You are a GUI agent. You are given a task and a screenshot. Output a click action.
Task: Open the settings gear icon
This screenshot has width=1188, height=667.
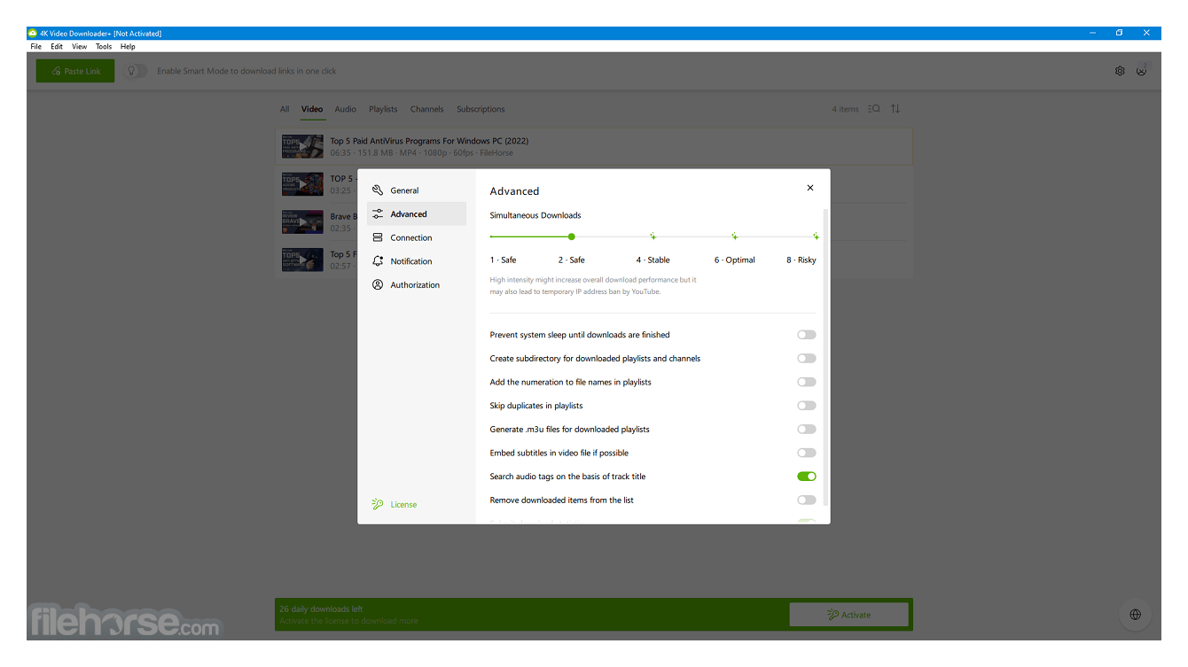(x=1120, y=71)
